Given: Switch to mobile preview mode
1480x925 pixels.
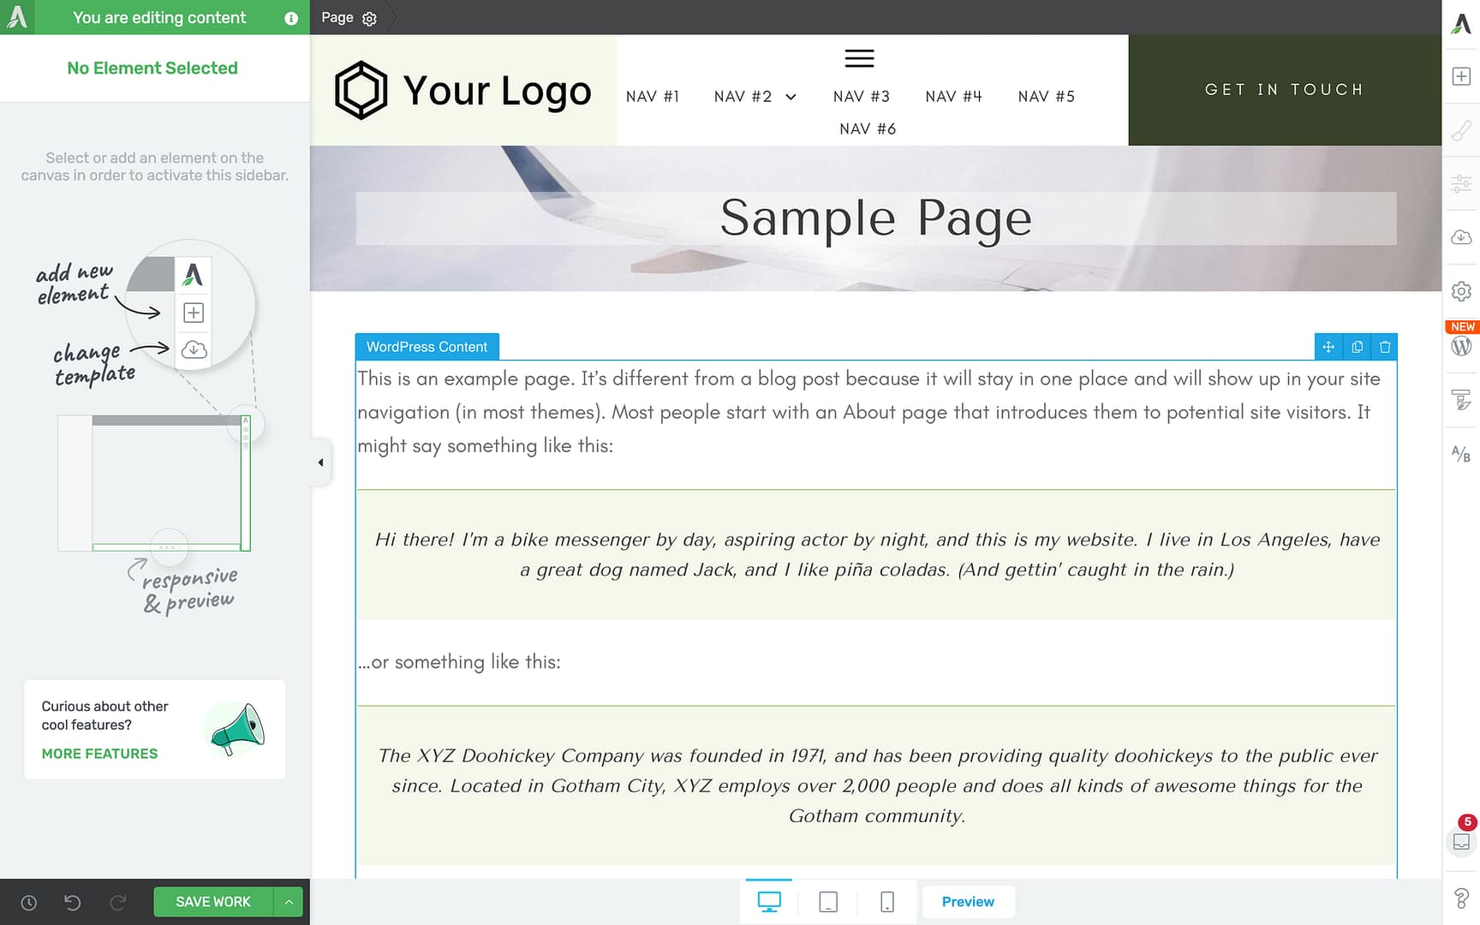Looking at the screenshot, I should tap(886, 901).
